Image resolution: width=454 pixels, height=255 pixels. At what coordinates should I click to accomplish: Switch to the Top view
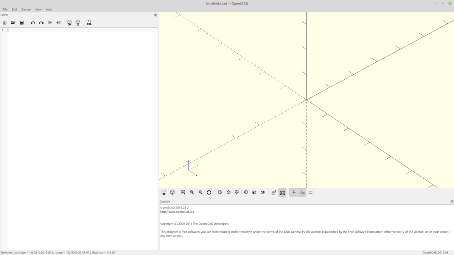coord(229,192)
